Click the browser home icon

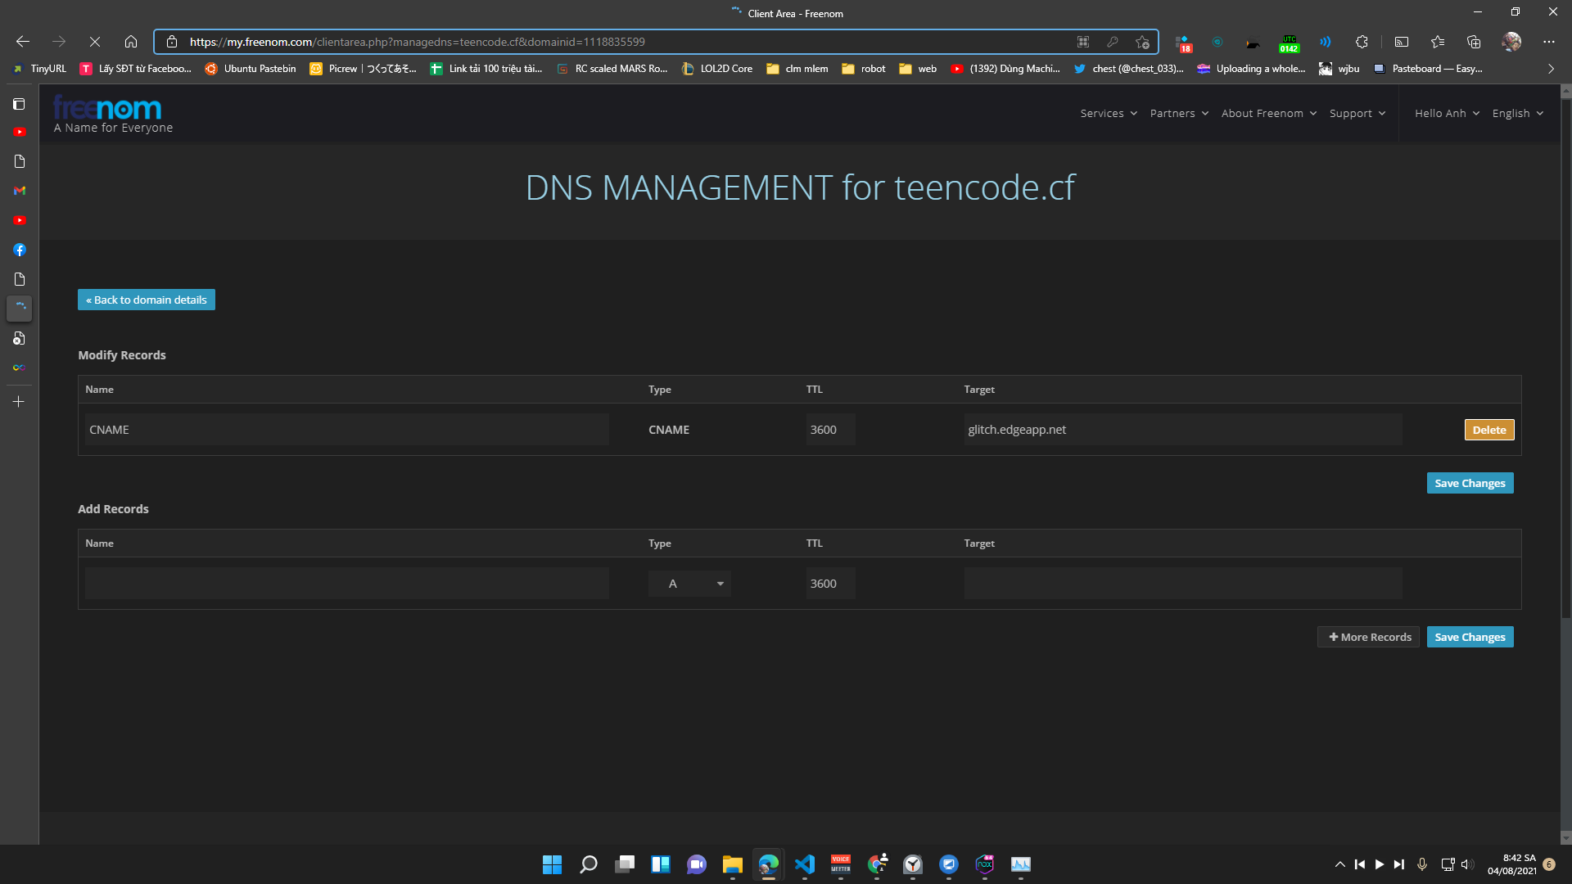point(131,42)
